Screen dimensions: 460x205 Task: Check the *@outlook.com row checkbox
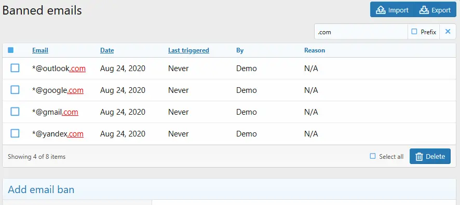tap(15, 68)
